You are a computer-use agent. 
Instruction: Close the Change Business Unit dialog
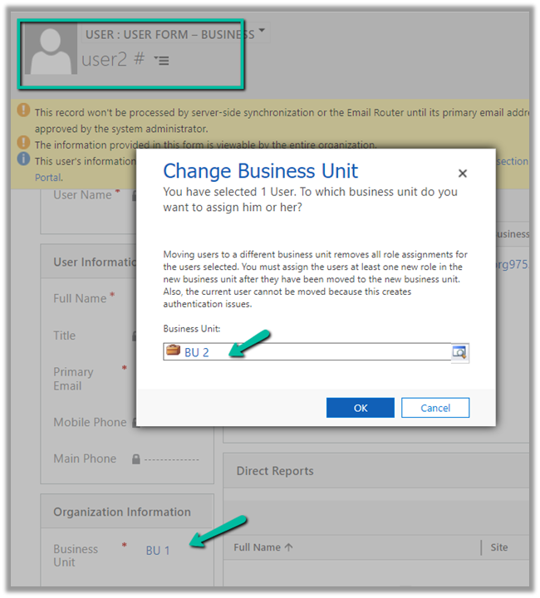tap(463, 174)
